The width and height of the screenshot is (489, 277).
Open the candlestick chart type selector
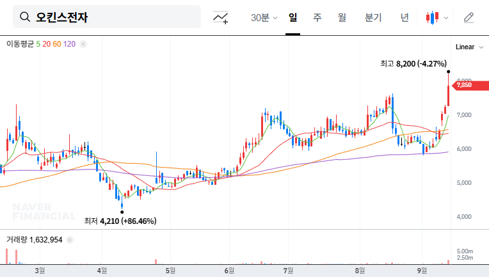432,18
